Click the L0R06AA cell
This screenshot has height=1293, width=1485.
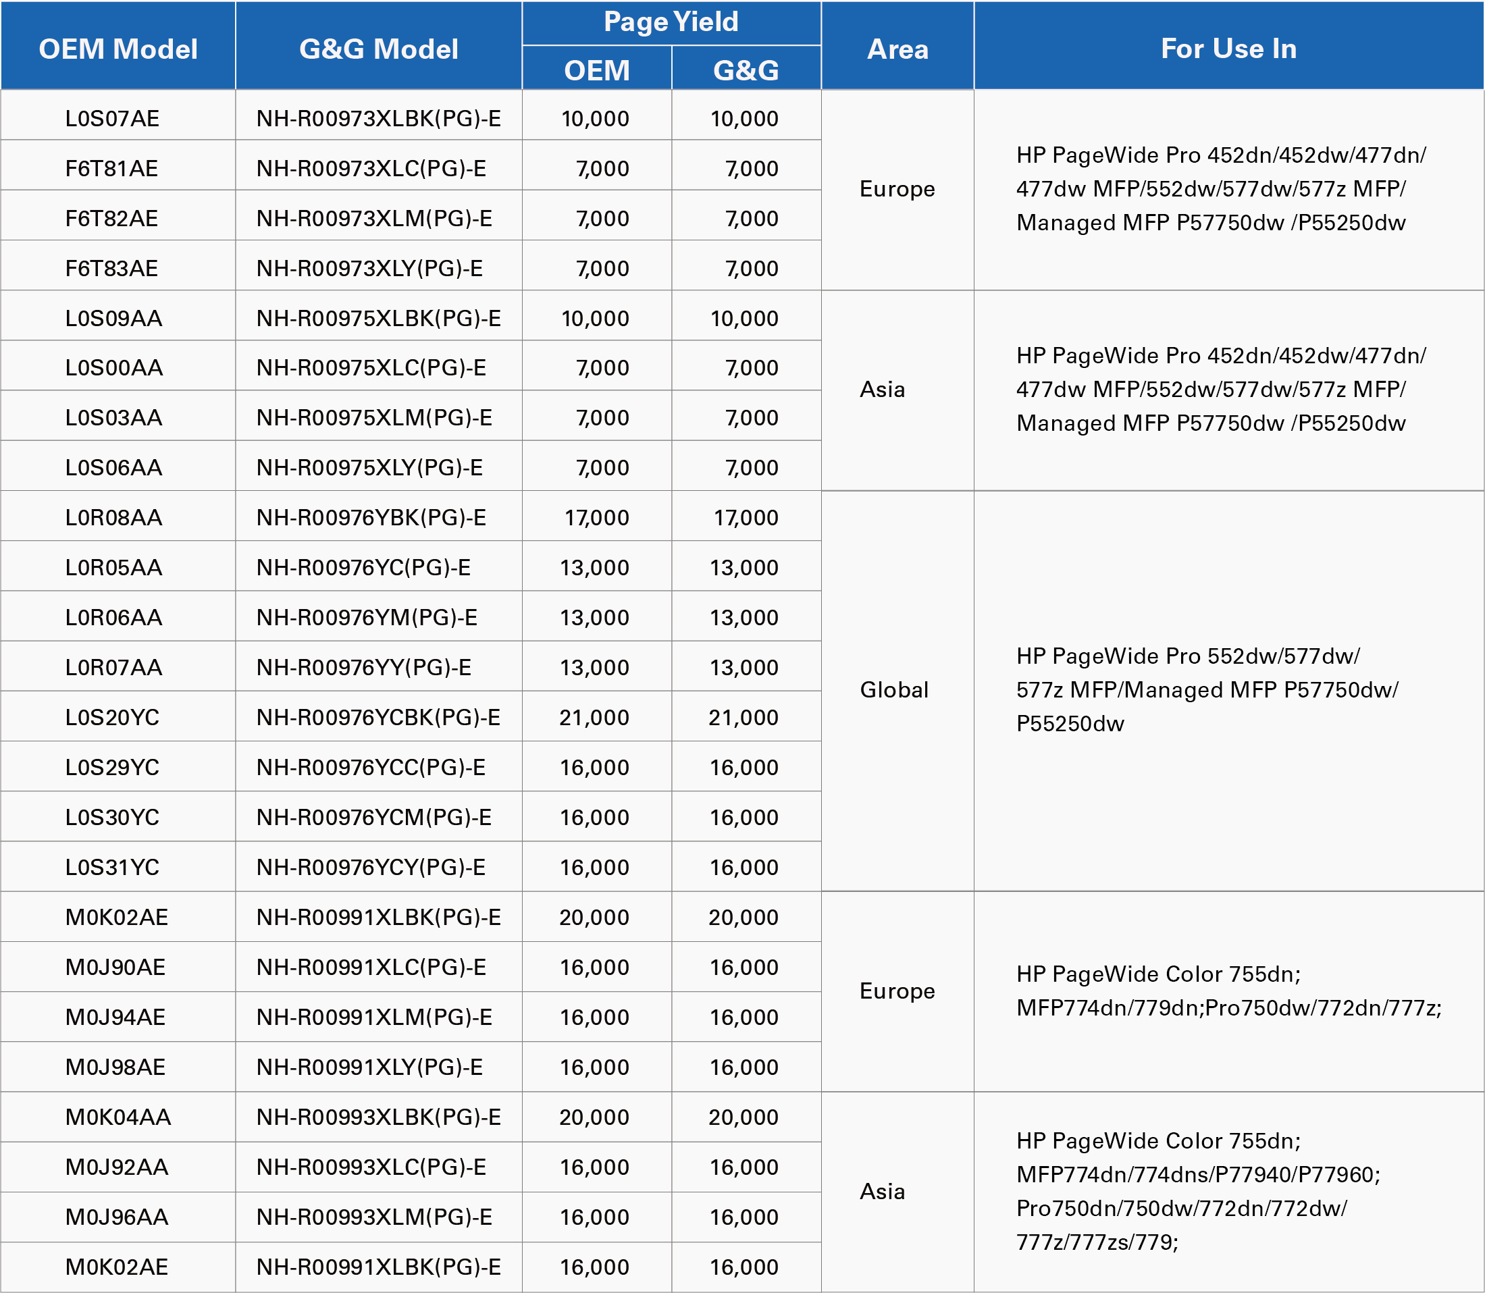coord(118,616)
